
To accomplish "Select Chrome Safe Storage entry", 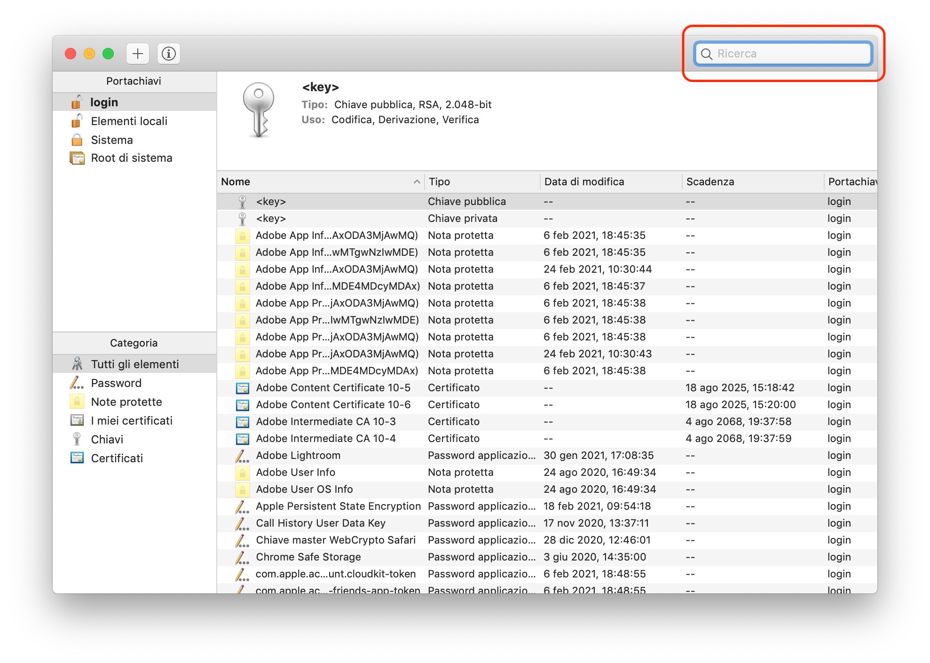I will [x=308, y=557].
